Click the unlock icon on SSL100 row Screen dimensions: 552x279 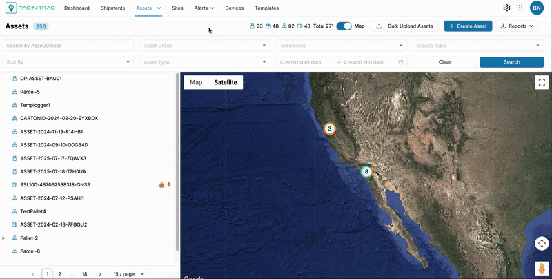pyautogui.click(x=162, y=185)
